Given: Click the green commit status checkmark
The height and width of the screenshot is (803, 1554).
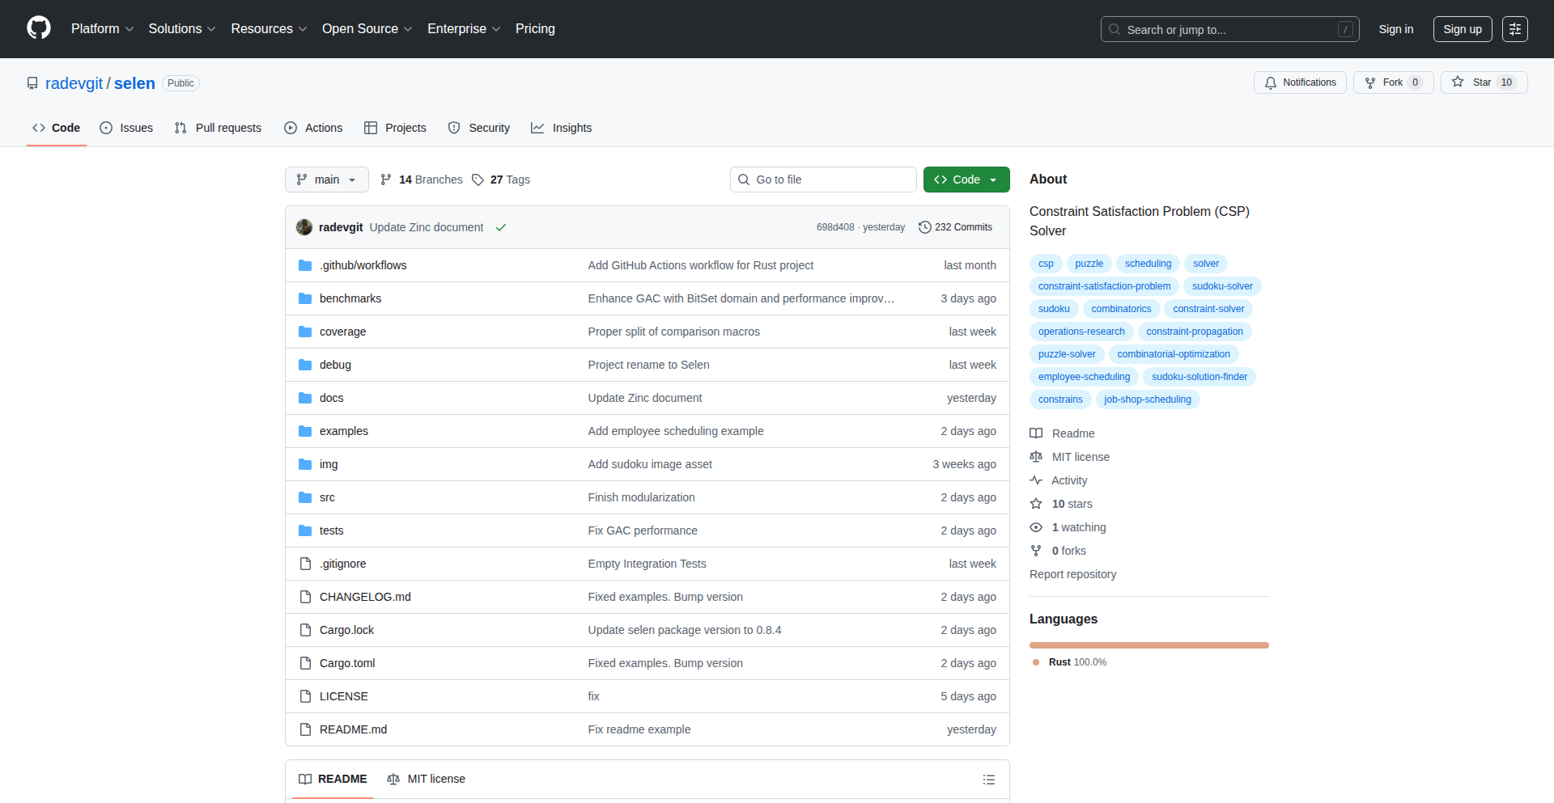Looking at the screenshot, I should [x=501, y=227].
